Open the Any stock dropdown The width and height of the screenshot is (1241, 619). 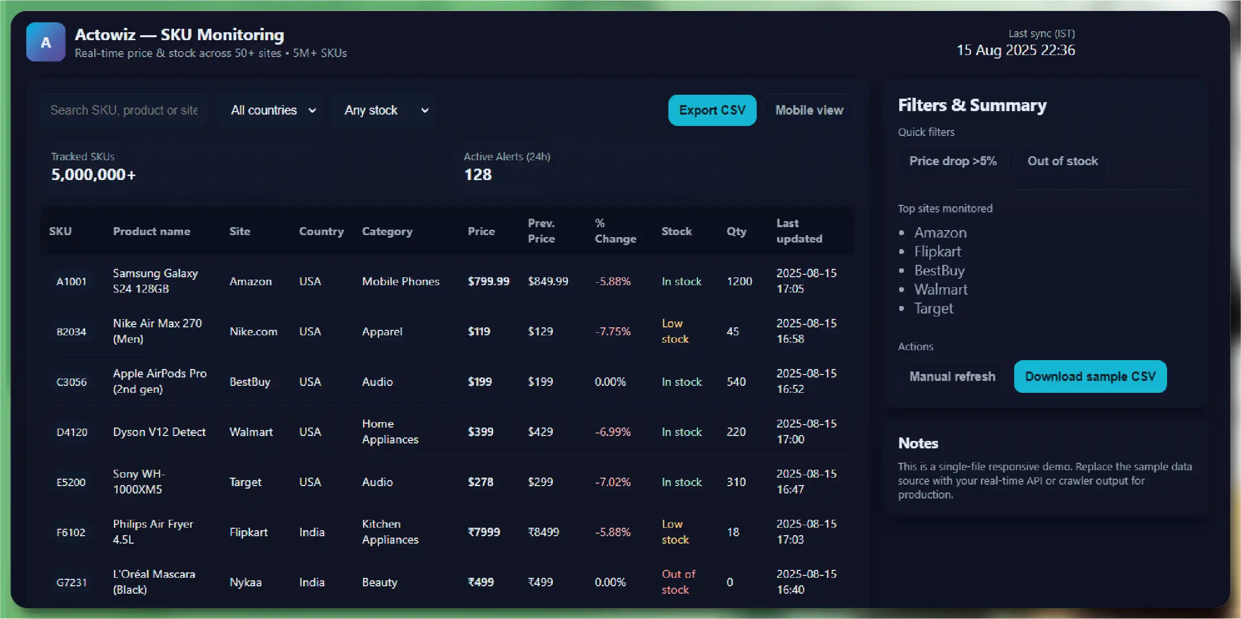pos(385,110)
